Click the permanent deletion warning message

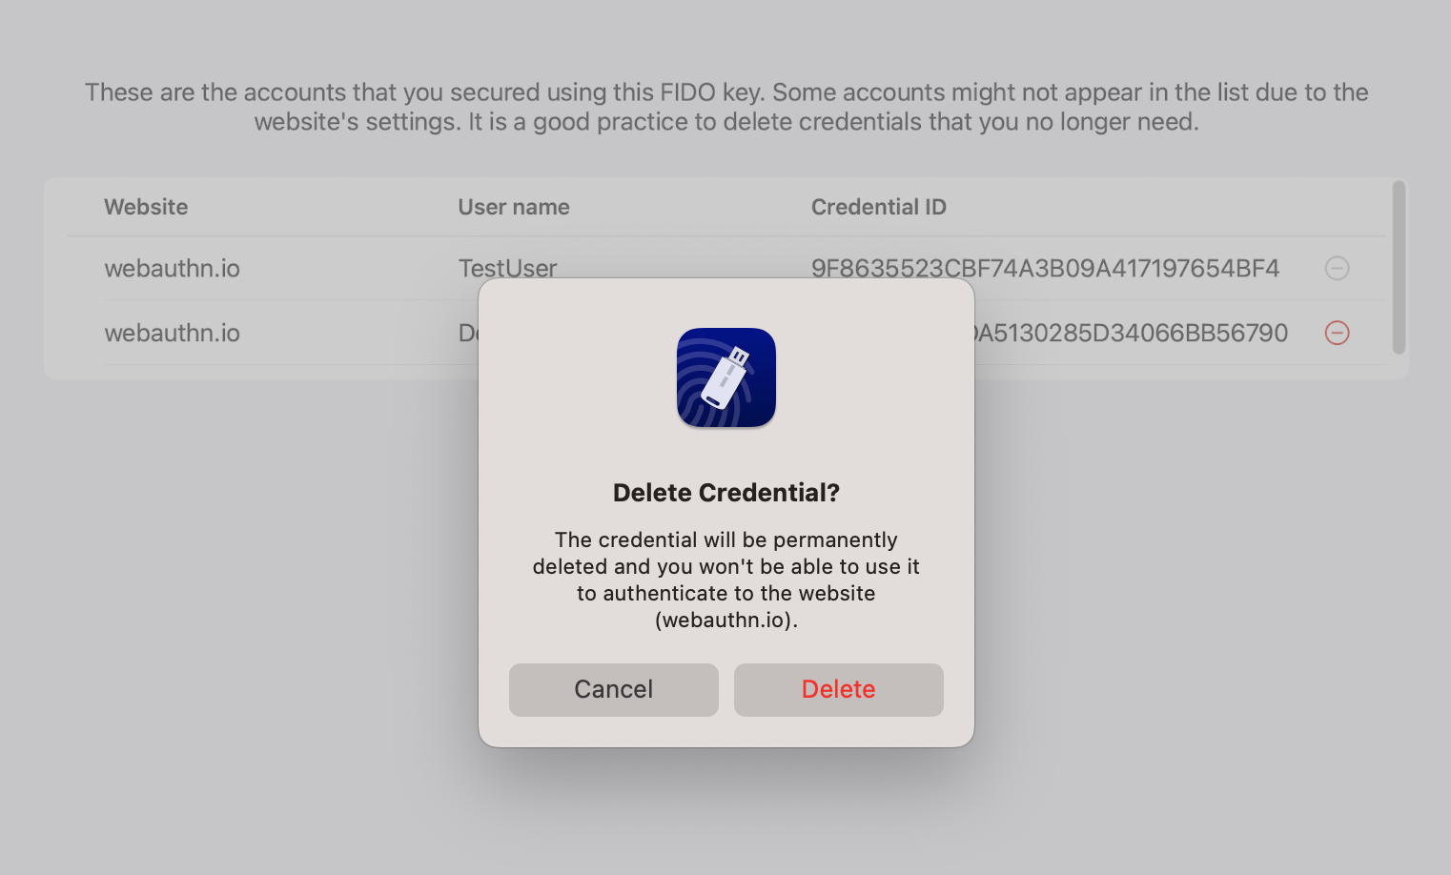pos(725,566)
